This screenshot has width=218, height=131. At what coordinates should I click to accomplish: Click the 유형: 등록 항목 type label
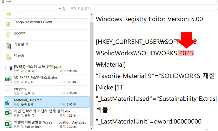point(24,104)
